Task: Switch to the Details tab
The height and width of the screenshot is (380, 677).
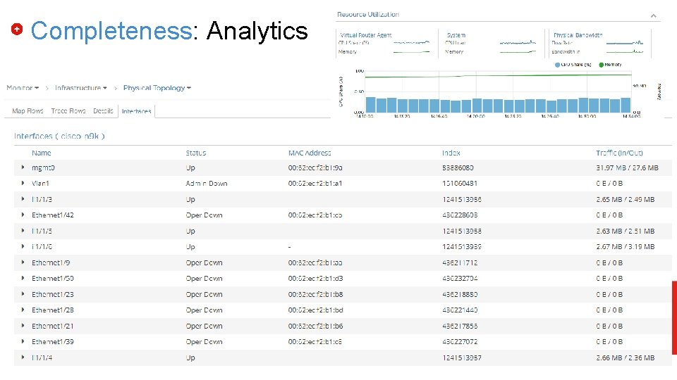Action: coord(103,111)
